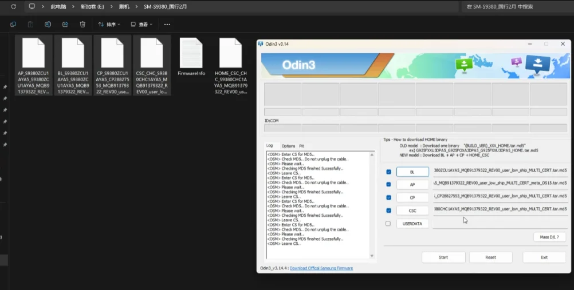
Task: Uncheck the BL checkbox in Odin
Action: coord(389,172)
